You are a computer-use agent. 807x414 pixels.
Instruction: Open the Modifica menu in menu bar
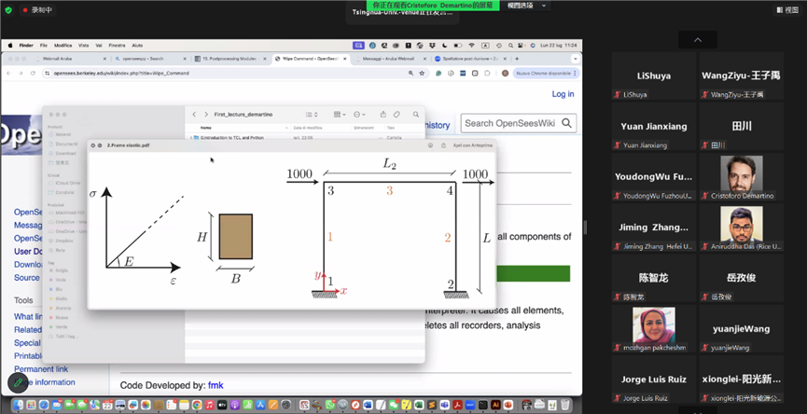click(63, 45)
